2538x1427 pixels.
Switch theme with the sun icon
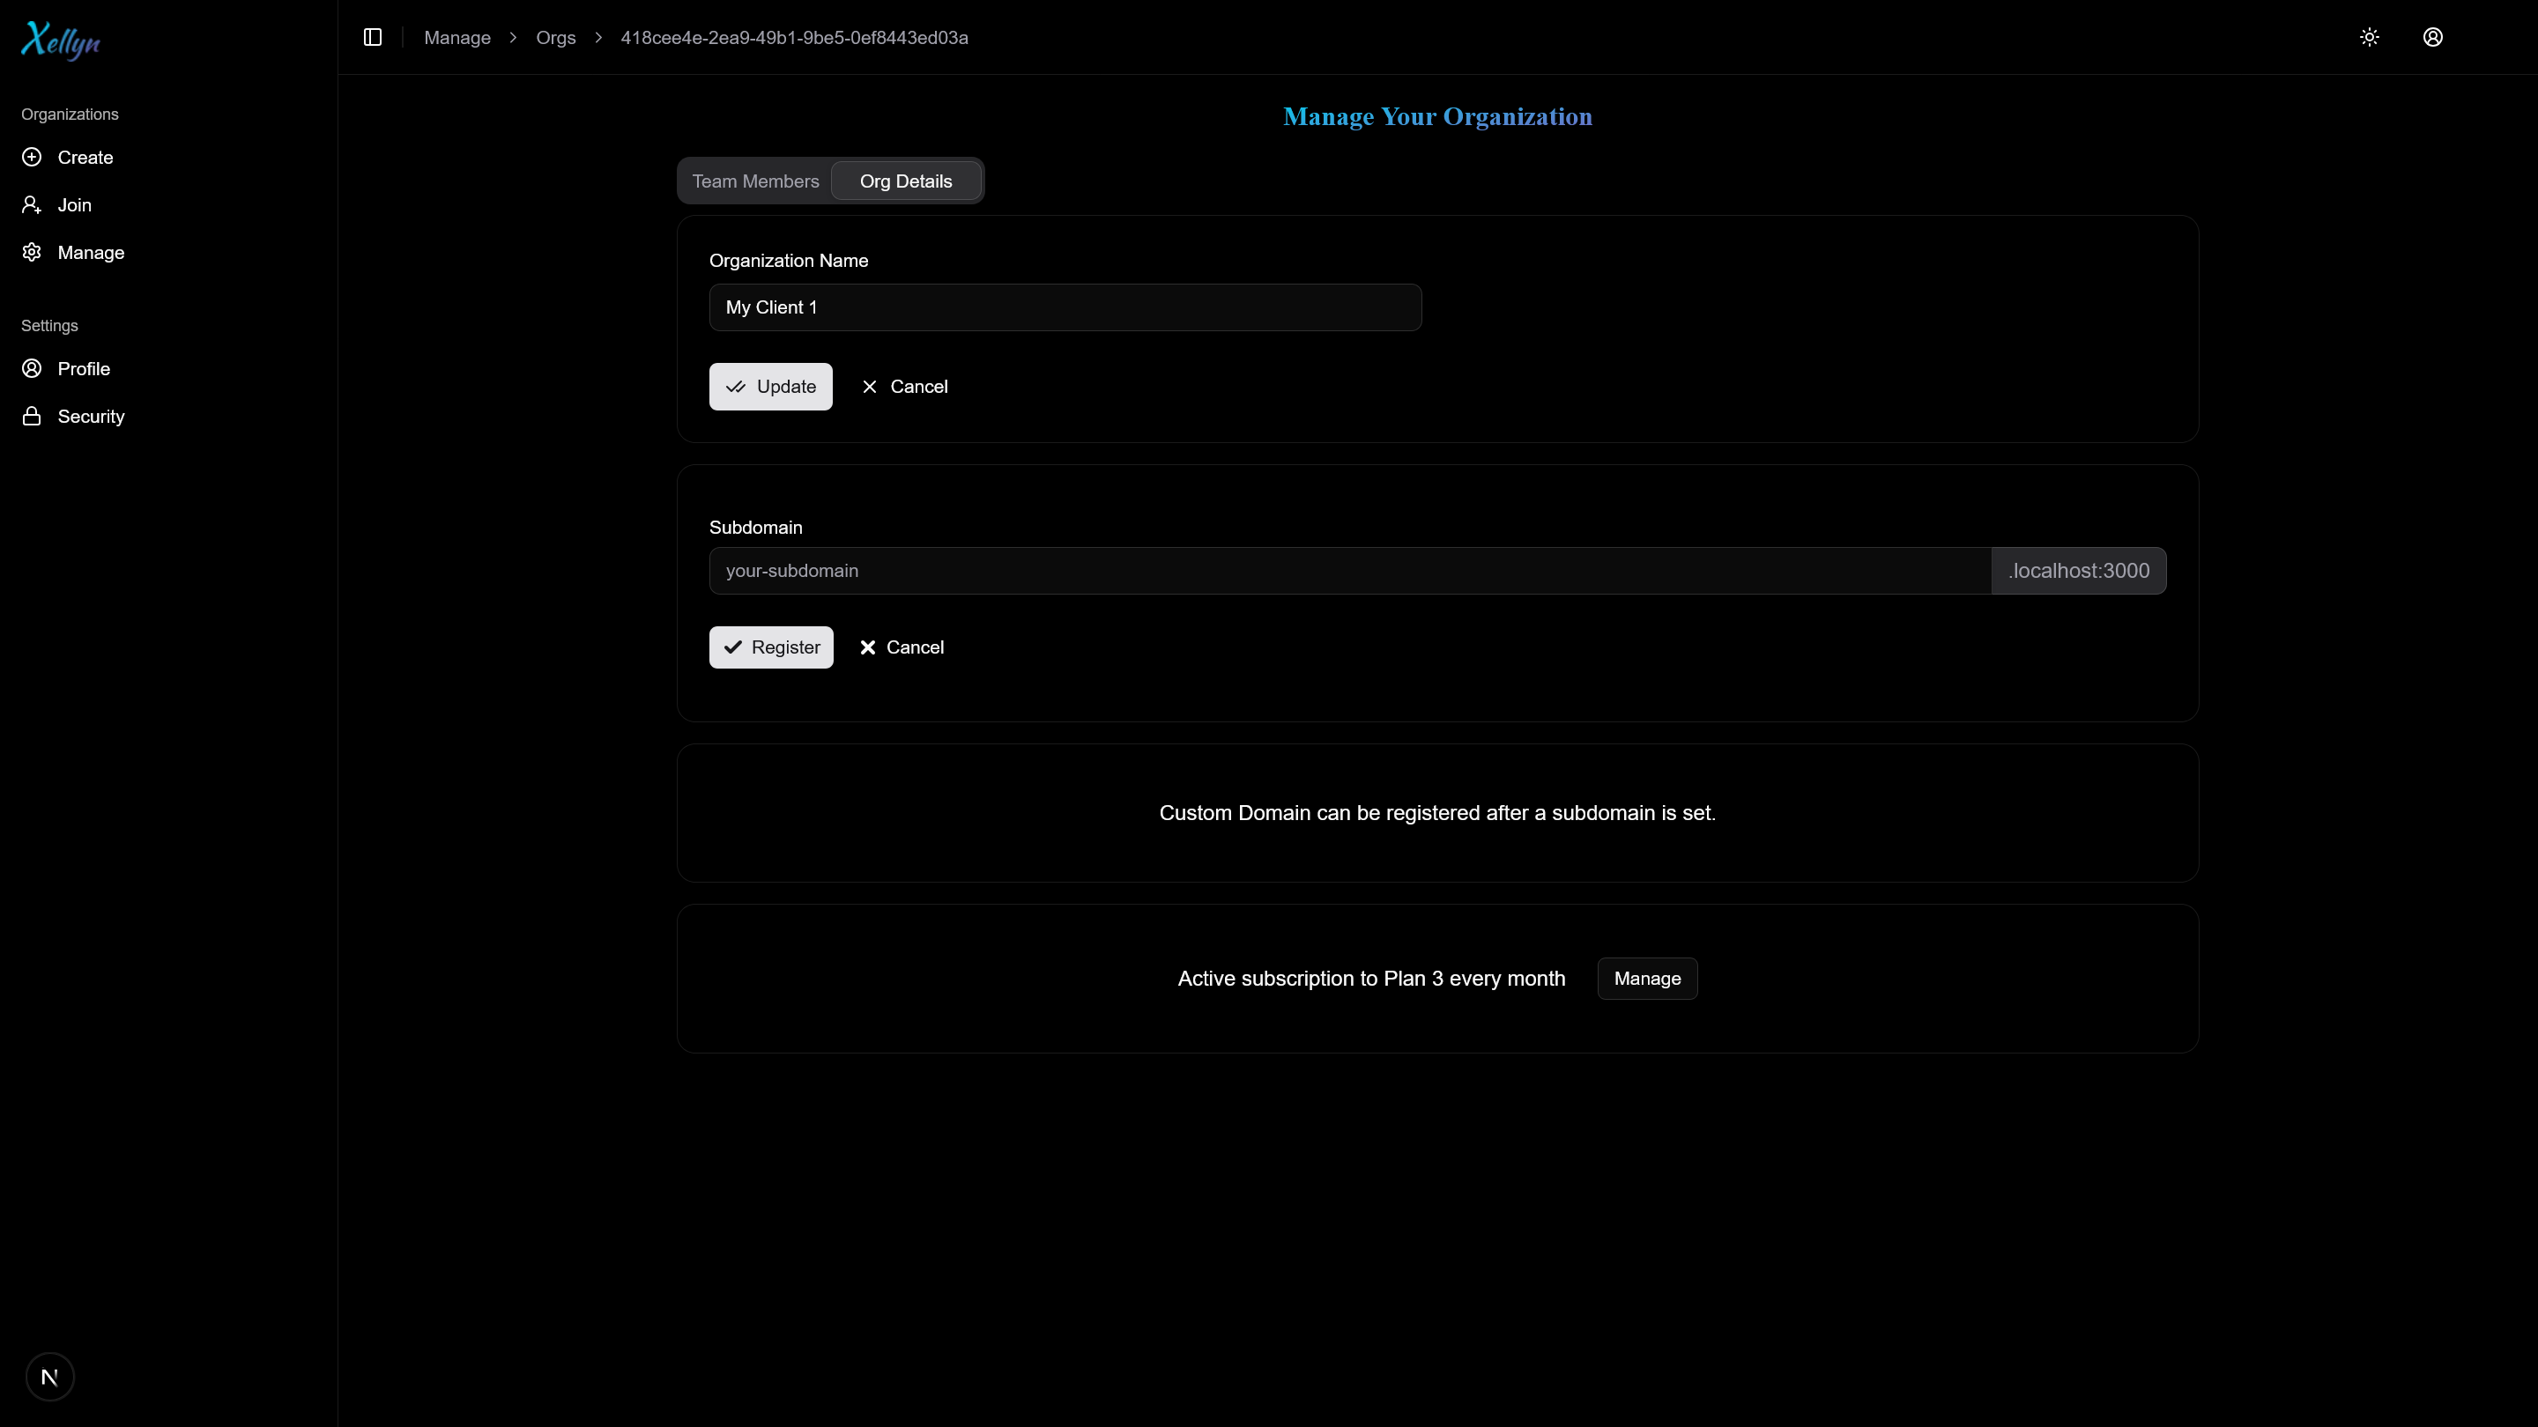tap(2370, 37)
